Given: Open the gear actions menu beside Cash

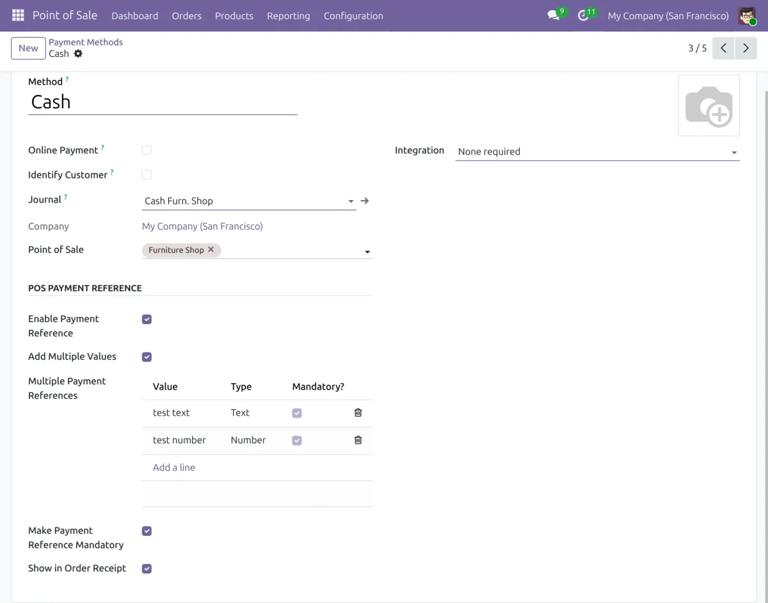Looking at the screenshot, I should tap(78, 54).
